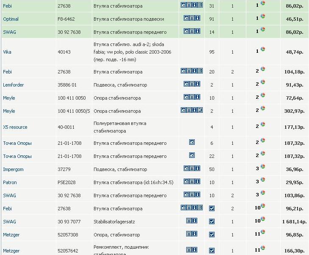Click pie chart icon in X5 resource row
The height and width of the screenshot is (255, 309).
263,124
